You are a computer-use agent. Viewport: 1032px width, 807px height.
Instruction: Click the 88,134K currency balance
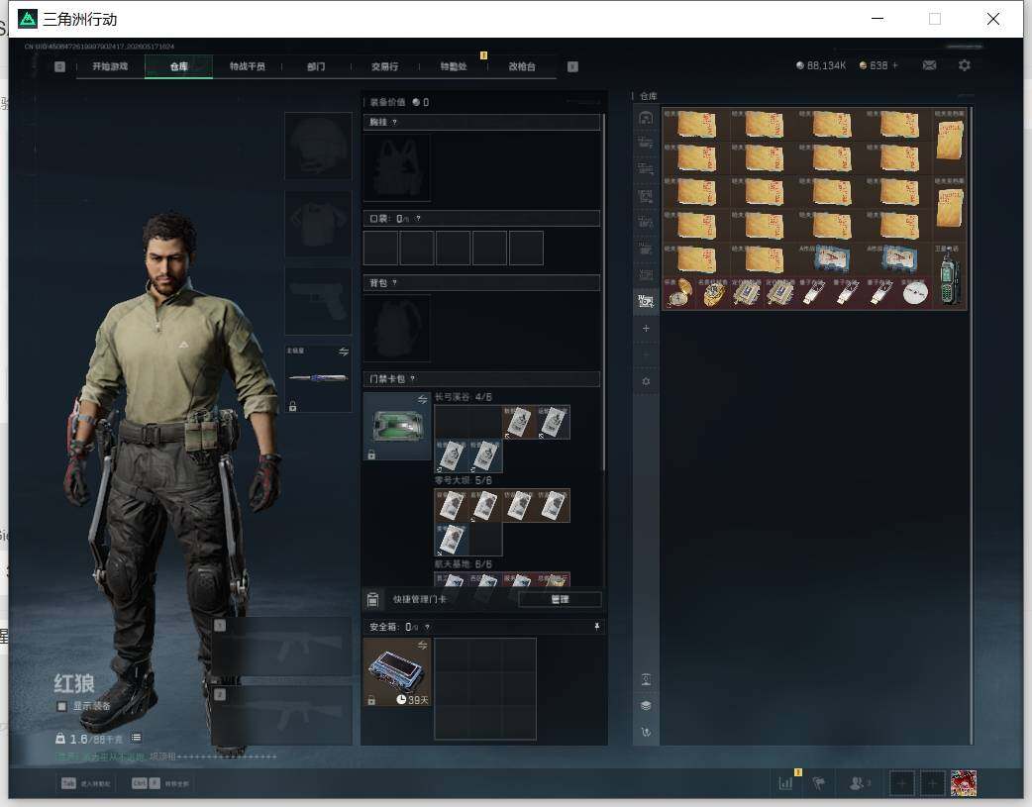[x=821, y=65]
